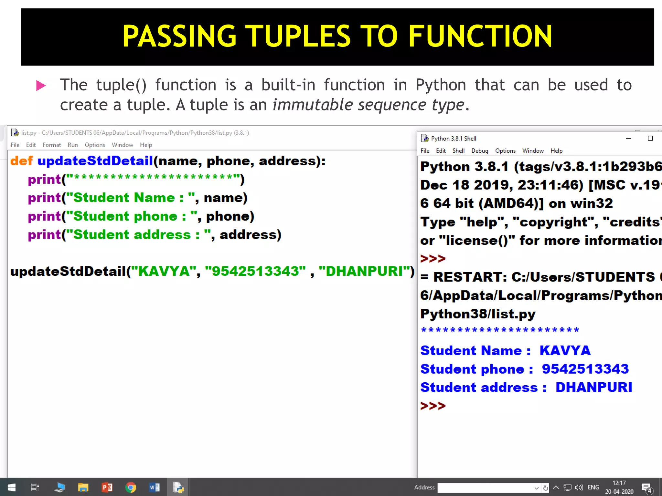The width and height of the screenshot is (662, 496).
Task: Click the def updateStdDetail line in editor
Action: (x=168, y=161)
